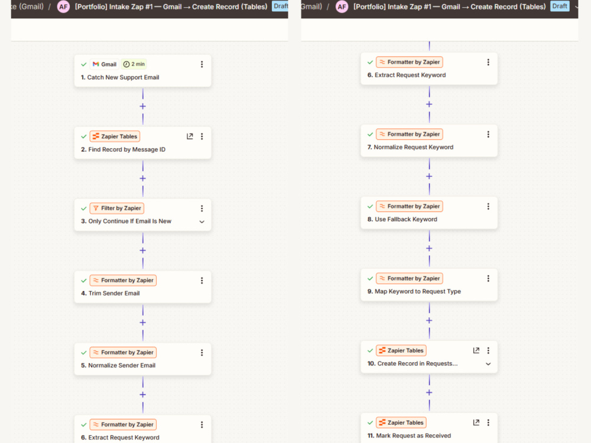Select step title 1. Catch New Support Email
This screenshot has height=443, width=591.
(120, 77)
